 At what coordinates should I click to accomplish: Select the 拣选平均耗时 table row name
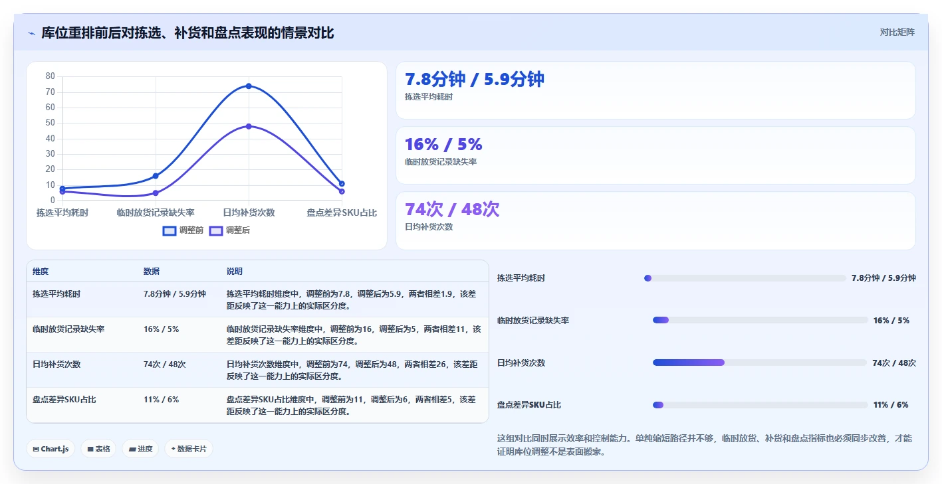click(57, 293)
